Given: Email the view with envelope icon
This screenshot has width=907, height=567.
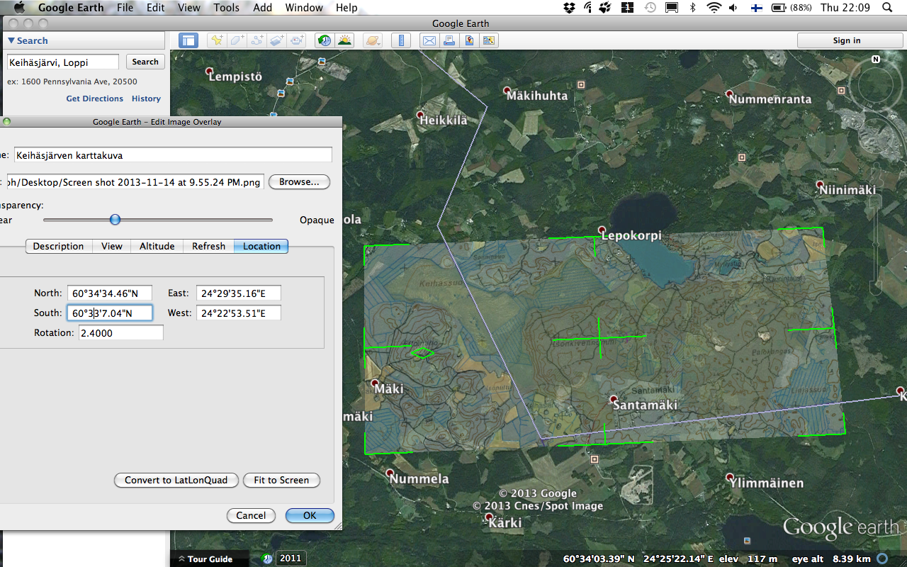Looking at the screenshot, I should [429, 40].
